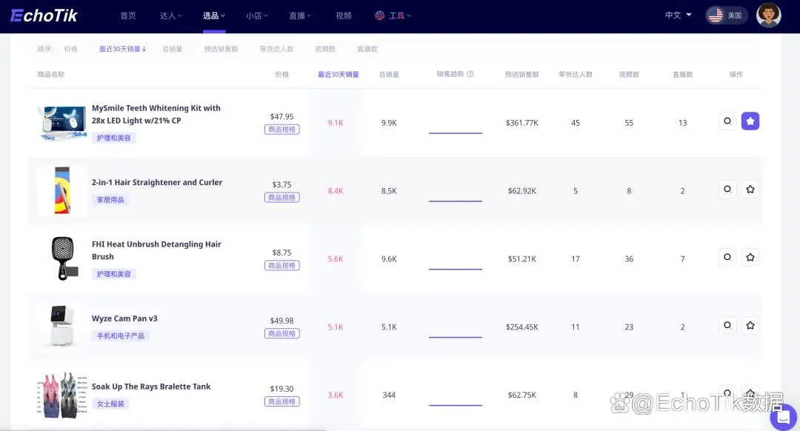Open MySmile Teeth Whitening Kit product title

click(156, 114)
